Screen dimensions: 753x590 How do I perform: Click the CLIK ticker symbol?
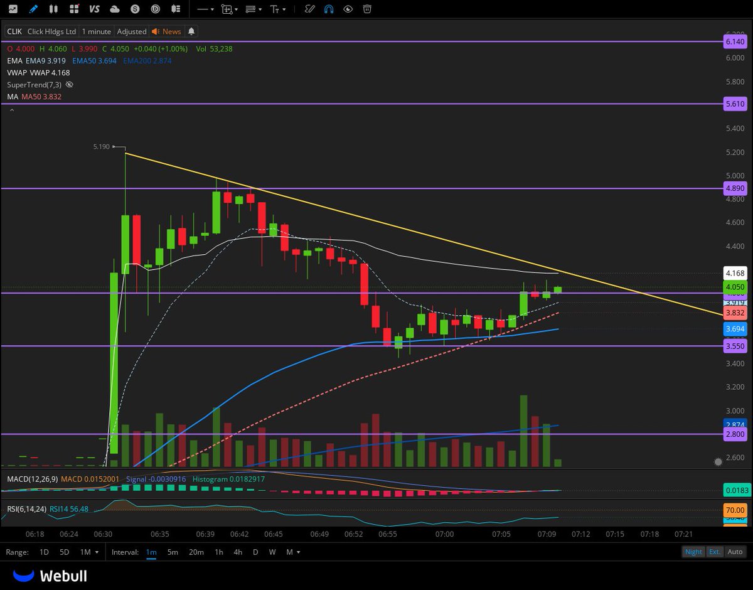(x=15, y=31)
